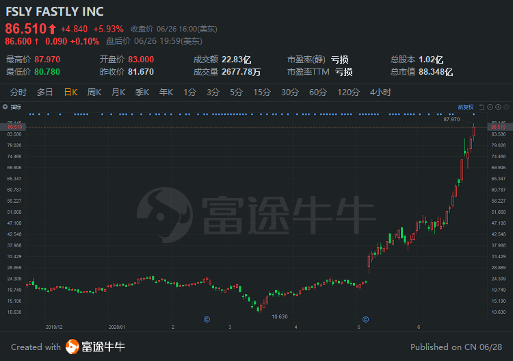
Task: Zoom out the chart with minus icon
Action: [490, 107]
